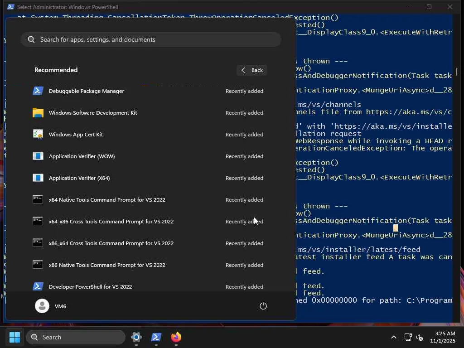Select the "Debuggable Package Manager" label
This screenshot has height=348, width=464.
(87, 91)
